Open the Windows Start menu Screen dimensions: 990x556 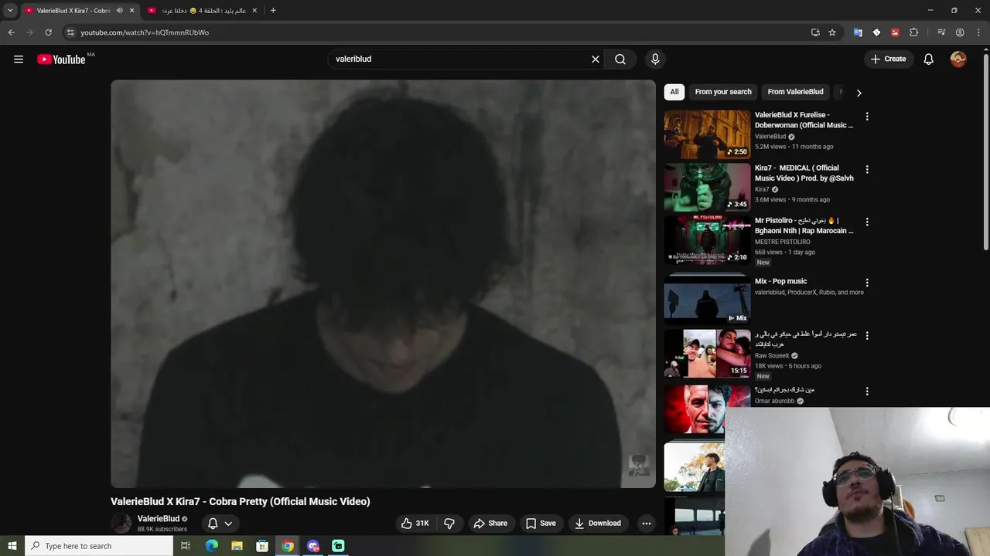(12, 546)
